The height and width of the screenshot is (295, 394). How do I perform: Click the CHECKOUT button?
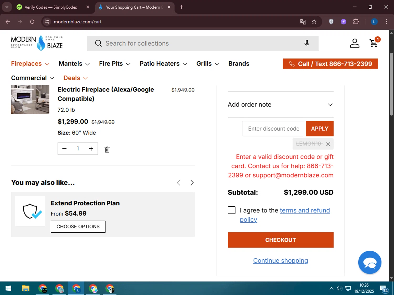281,240
